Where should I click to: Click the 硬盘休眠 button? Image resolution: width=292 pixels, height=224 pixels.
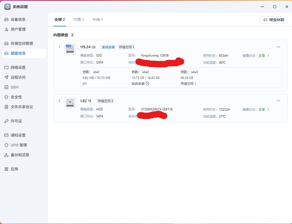click(274, 19)
